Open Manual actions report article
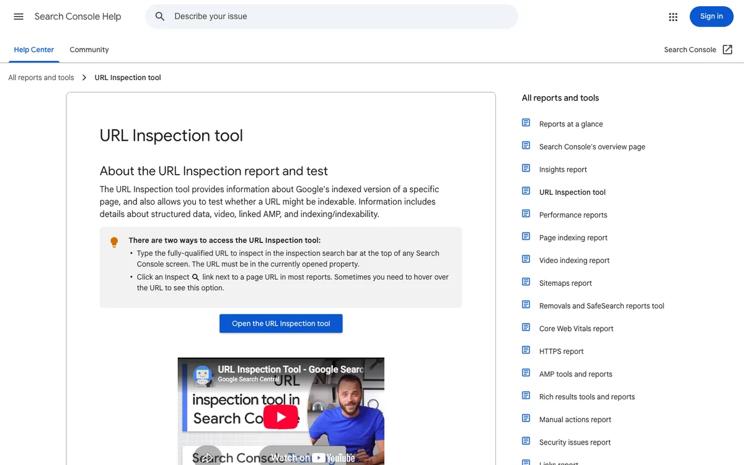744x465 pixels. 575,420
